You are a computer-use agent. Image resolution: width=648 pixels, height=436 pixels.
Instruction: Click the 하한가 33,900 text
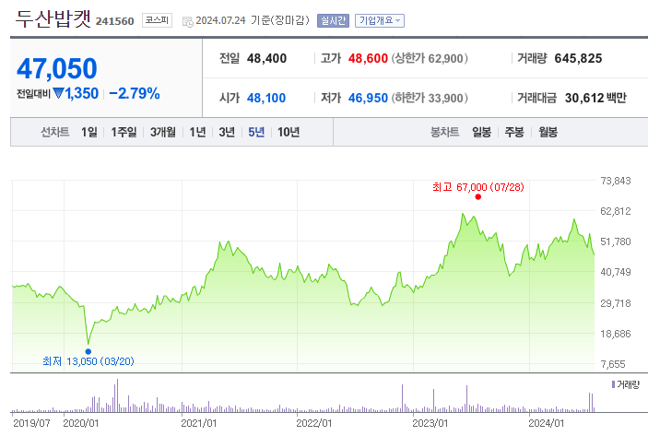click(430, 98)
